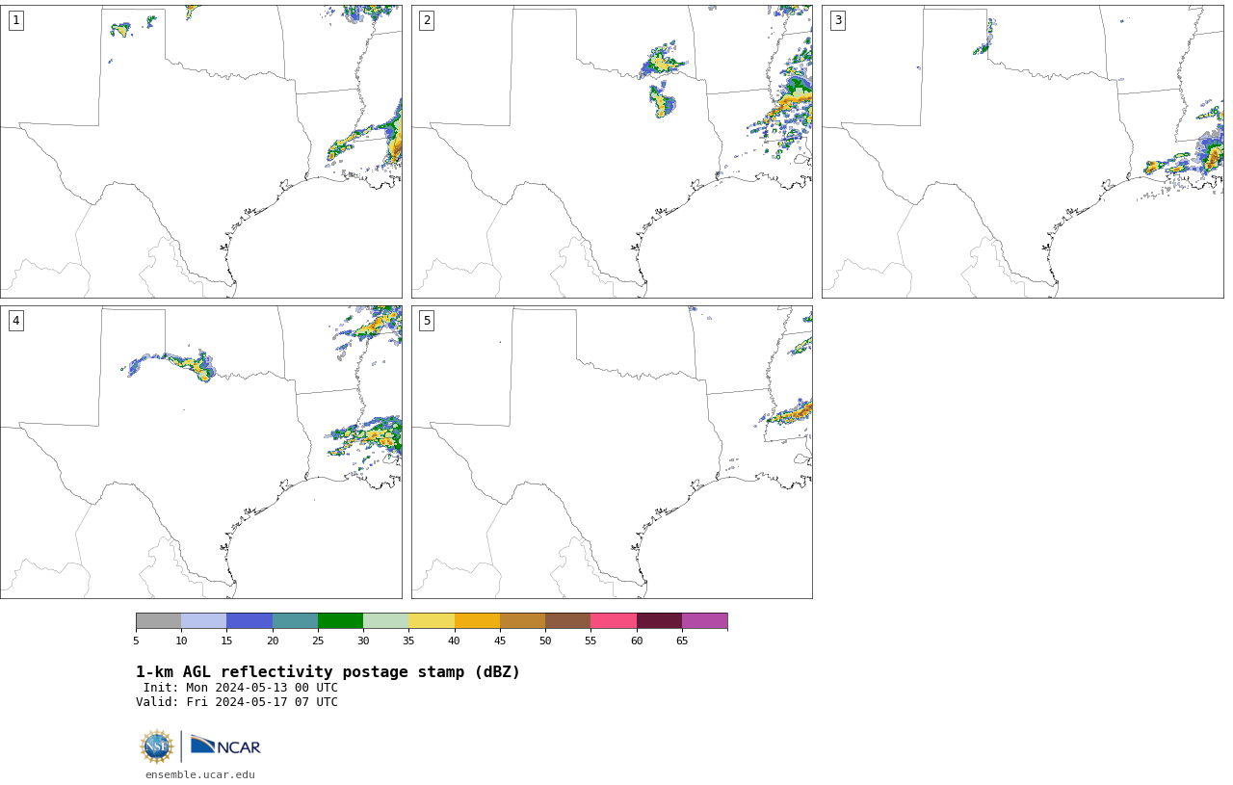The image size is (1233, 785).
Task: Open ensemble member 4 reflectivity map
Action: pyautogui.click(x=200, y=452)
